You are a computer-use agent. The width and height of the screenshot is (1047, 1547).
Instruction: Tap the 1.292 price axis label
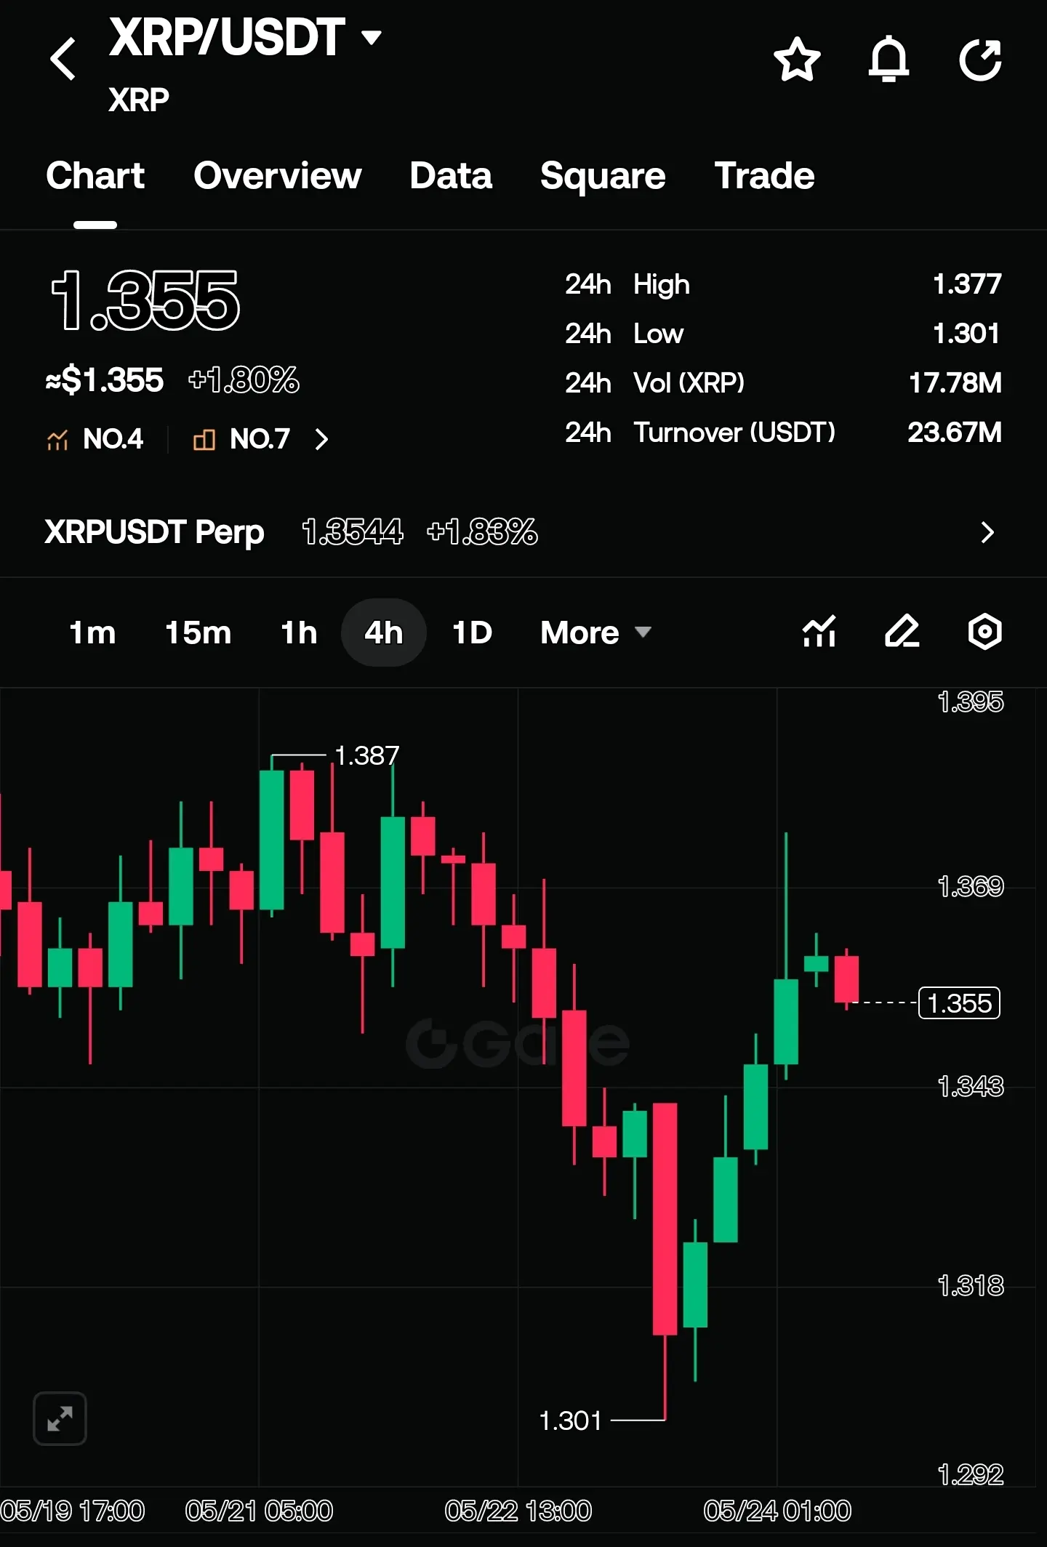click(971, 1475)
